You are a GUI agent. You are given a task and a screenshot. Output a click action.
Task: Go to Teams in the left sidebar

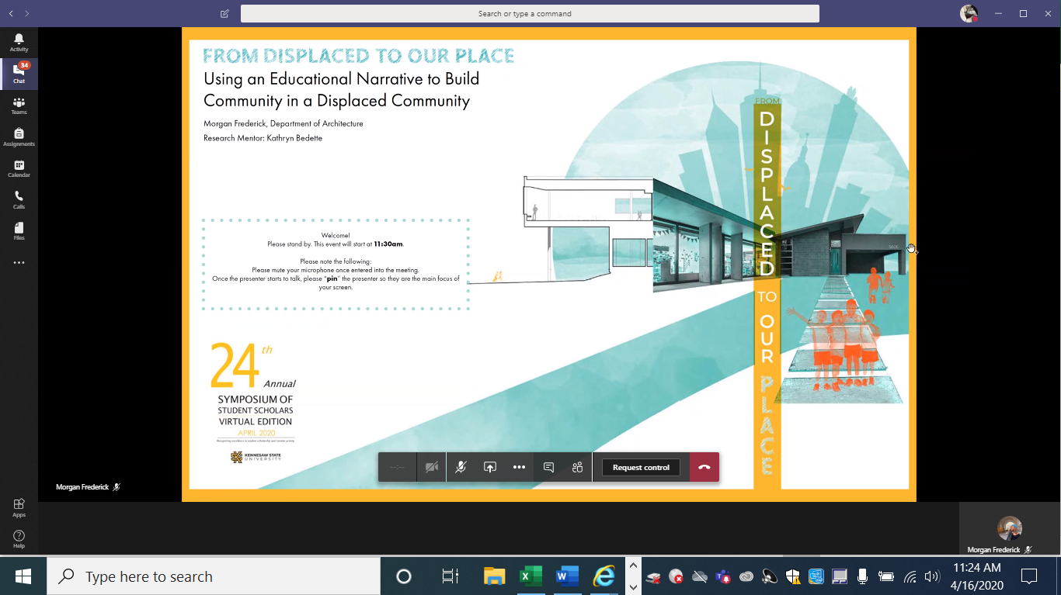pyautogui.click(x=19, y=106)
